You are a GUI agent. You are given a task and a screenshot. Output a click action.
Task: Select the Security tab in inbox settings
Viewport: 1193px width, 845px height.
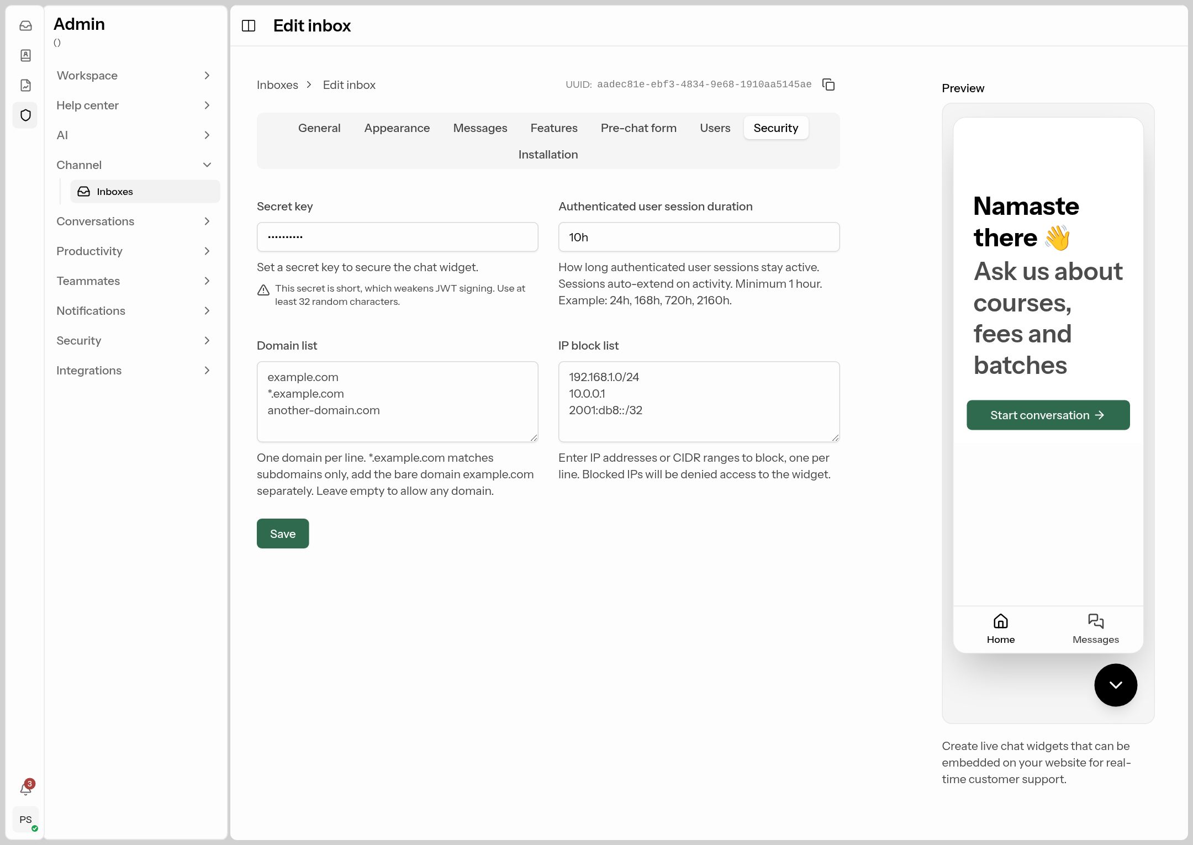(x=775, y=128)
